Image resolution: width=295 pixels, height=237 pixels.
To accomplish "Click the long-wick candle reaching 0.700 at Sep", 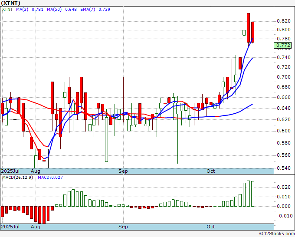I will click(x=123, y=99).
